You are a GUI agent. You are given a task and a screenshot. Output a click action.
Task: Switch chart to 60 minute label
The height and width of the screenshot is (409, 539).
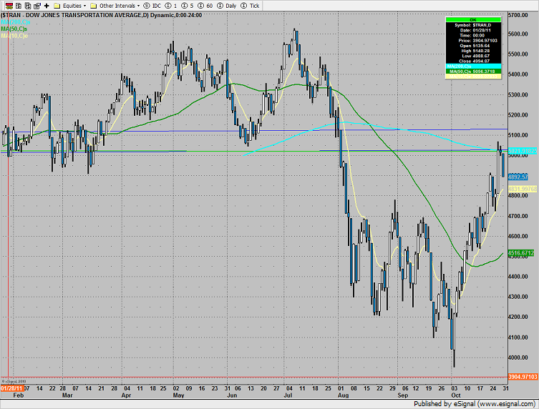coord(209,6)
